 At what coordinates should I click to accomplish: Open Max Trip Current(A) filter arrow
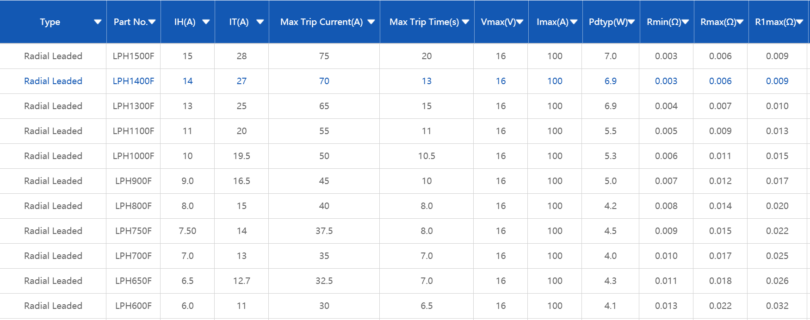coord(371,22)
